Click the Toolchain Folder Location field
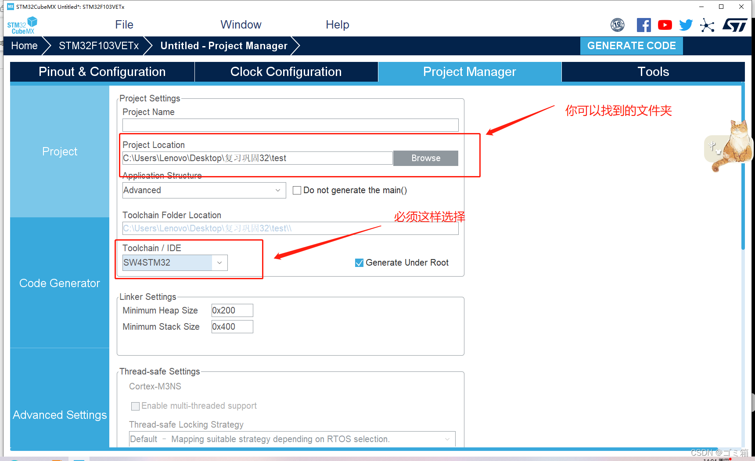755x461 pixels. click(x=291, y=228)
